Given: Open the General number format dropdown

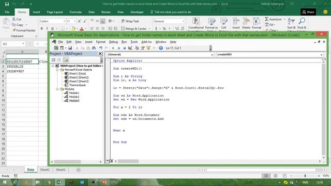Looking at the screenshot, I should click(x=183, y=21).
